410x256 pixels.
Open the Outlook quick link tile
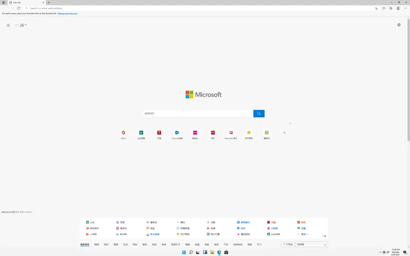(177, 135)
